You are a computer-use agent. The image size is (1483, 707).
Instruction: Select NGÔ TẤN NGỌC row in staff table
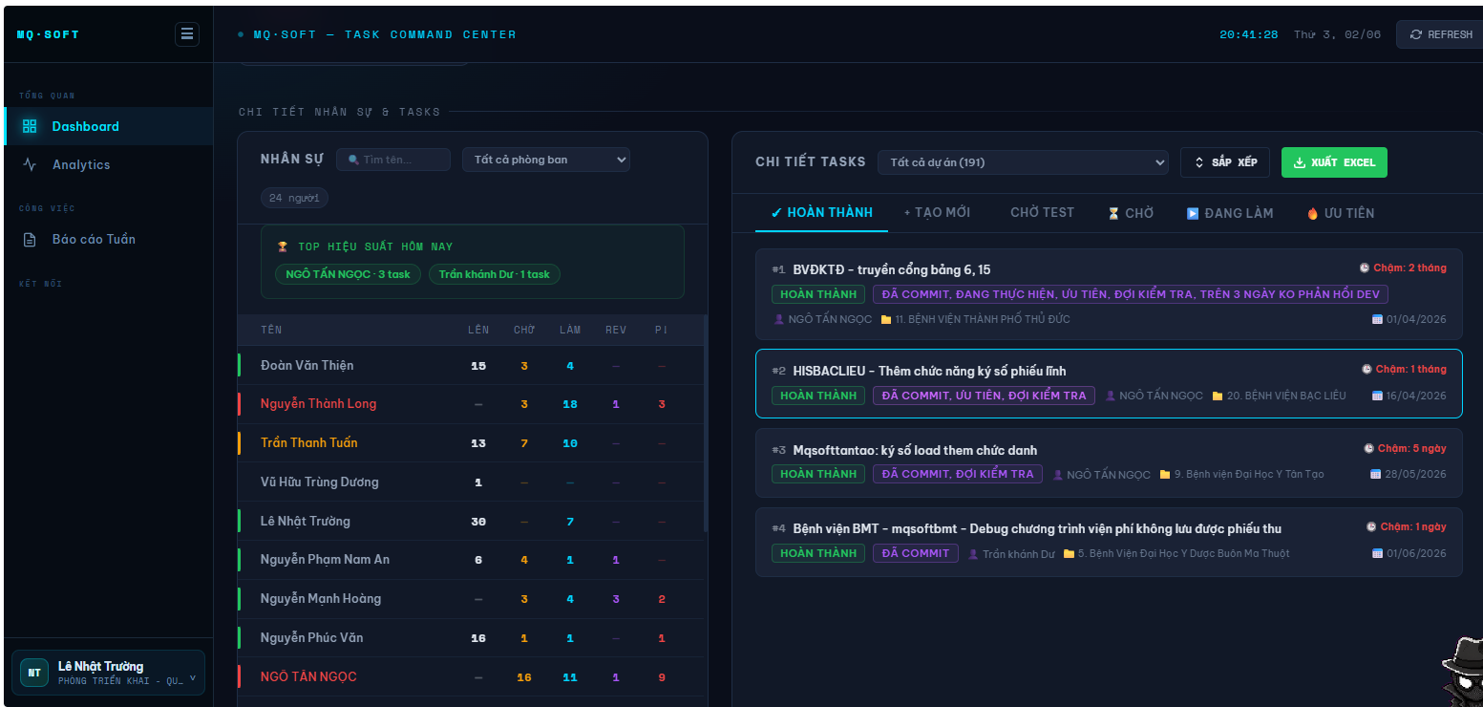(x=471, y=677)
